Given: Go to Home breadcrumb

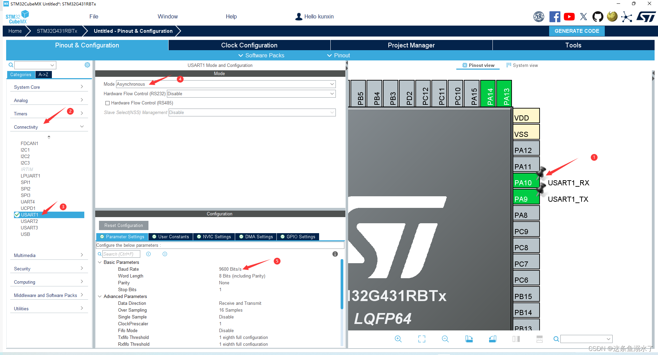Looking at the screenshot, I should (15, 31).
